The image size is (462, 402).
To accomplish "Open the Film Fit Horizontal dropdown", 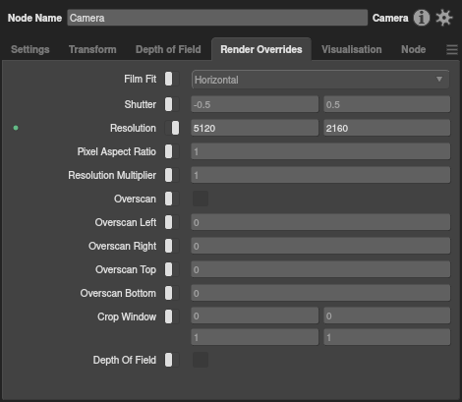I will pyautogui.click(x=320, y=80).
